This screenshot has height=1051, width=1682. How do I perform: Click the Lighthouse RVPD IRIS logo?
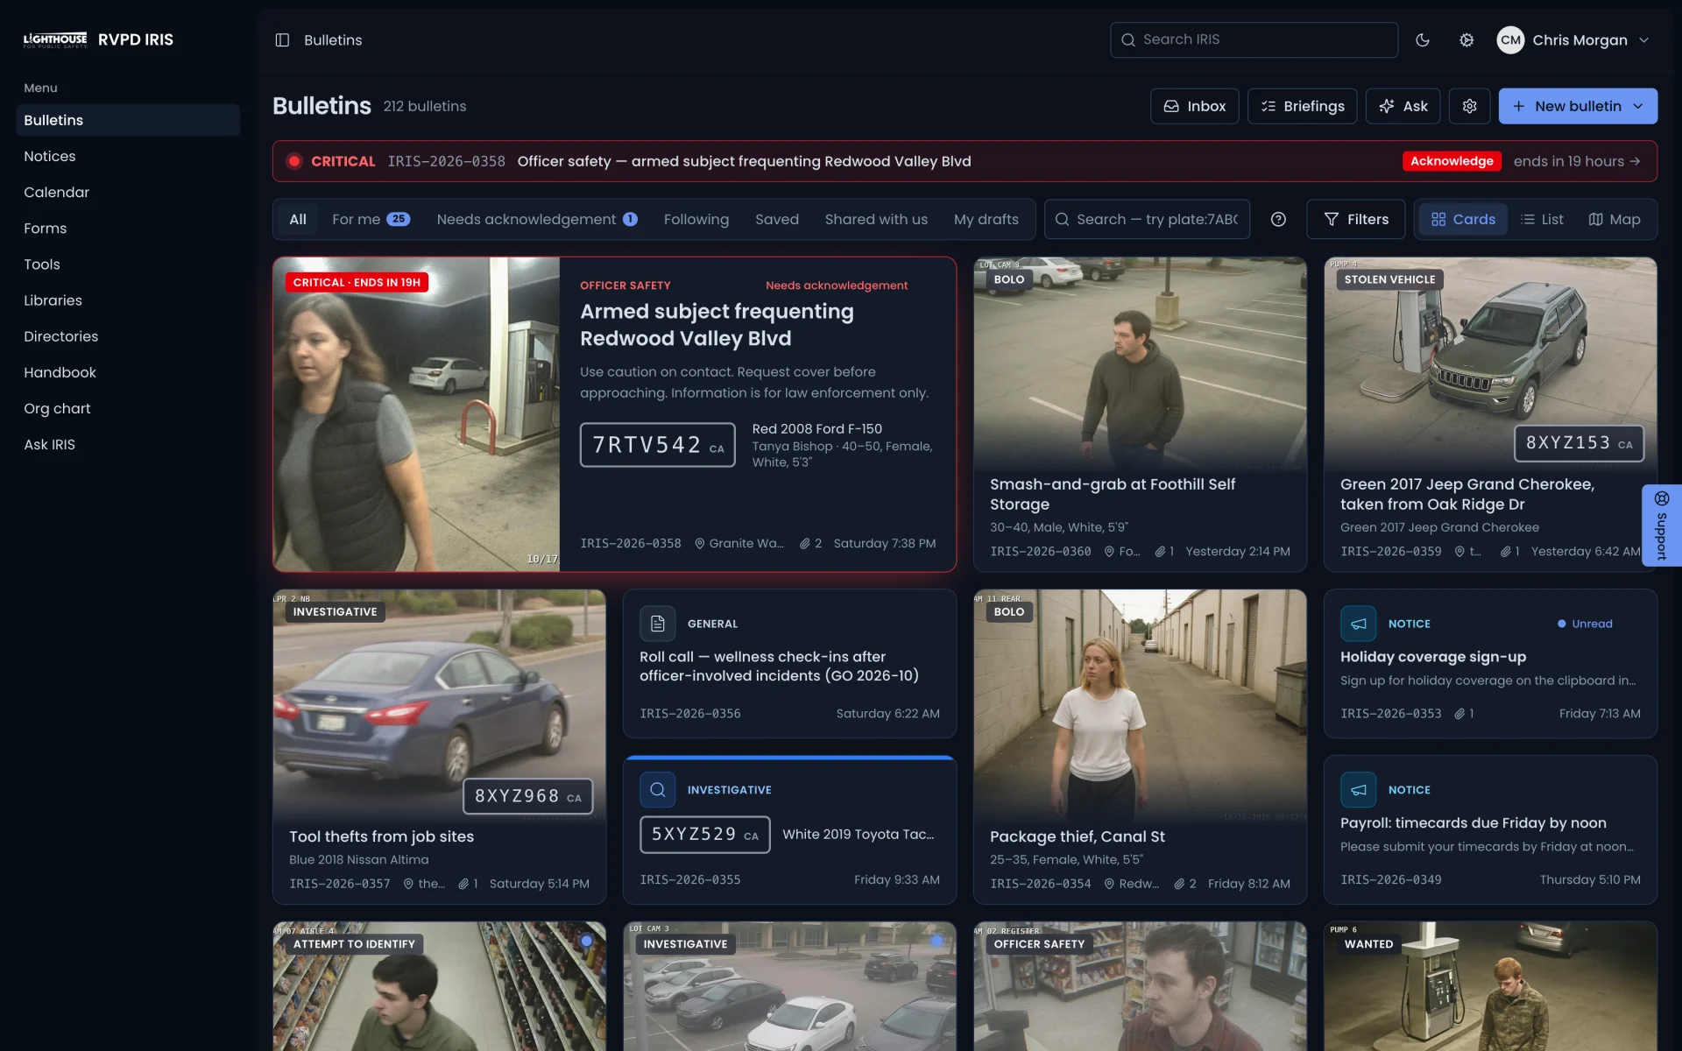point(98,40)
